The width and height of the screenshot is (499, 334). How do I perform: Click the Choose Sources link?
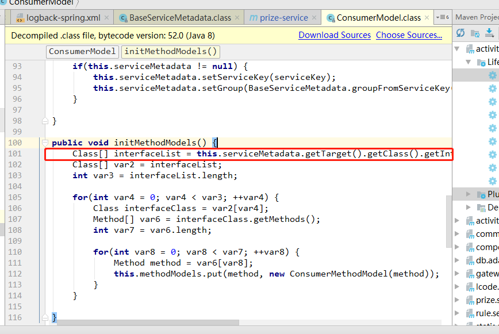click(408, 35)
